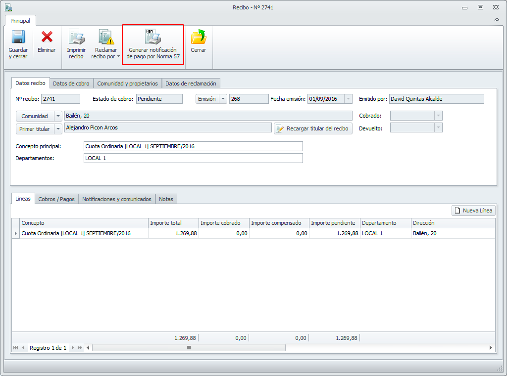Viewport: 507px width, 376px height.
Task: Click the Importe total column header
Action: [x=173, y=223]
